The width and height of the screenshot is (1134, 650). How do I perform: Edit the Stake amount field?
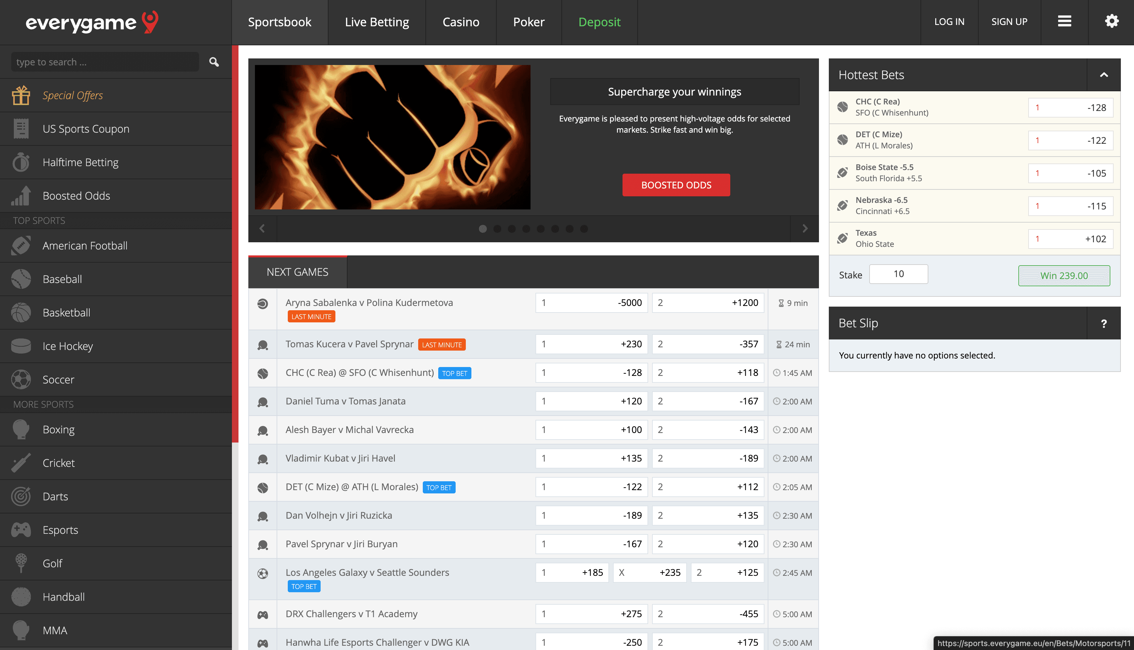coord(898,274)
